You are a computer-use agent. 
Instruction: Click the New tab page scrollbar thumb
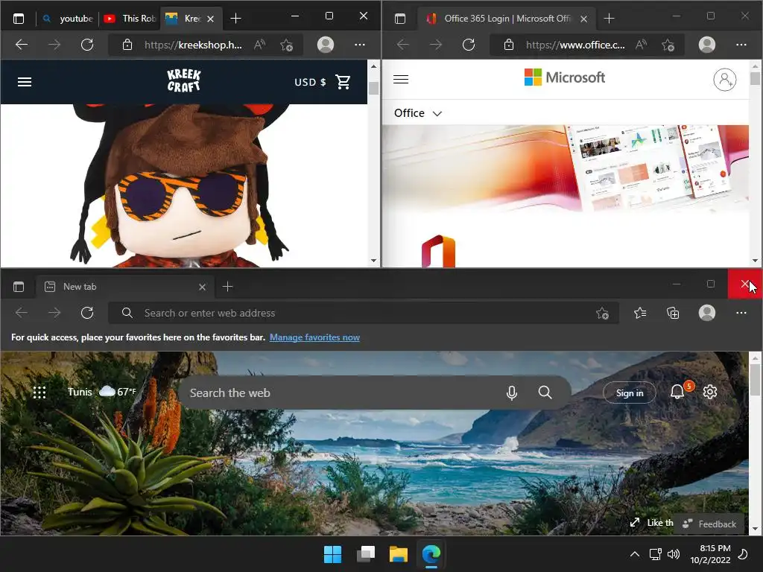(755, 380)
